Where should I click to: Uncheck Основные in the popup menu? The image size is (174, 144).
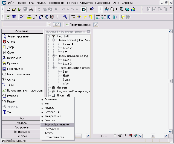[57, 99]
